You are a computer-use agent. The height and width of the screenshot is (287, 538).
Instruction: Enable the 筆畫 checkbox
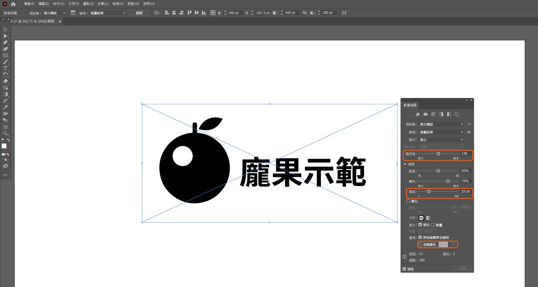433,225
